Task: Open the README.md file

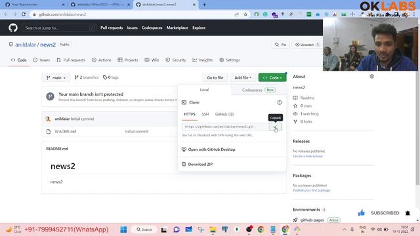Action: 66,131
